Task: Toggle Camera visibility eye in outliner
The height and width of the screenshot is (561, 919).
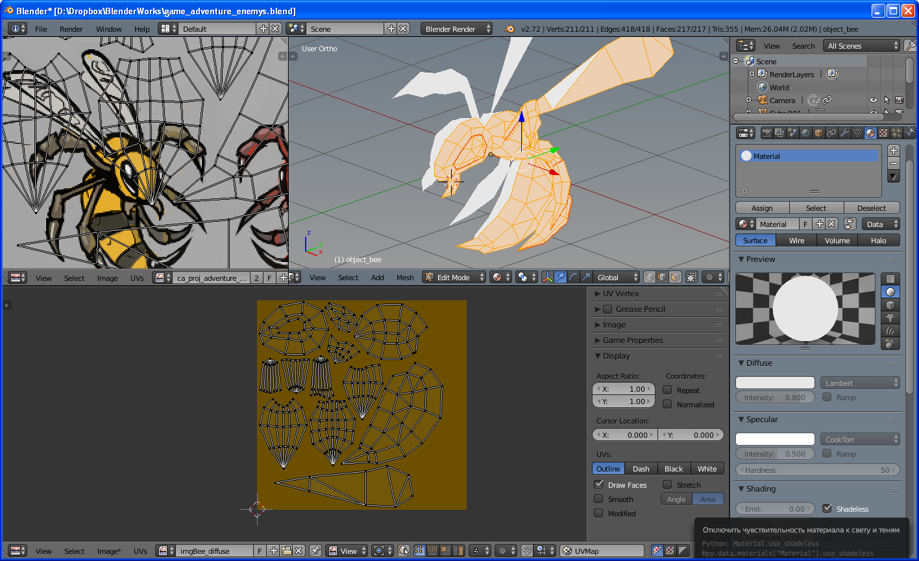Action: 874,100
